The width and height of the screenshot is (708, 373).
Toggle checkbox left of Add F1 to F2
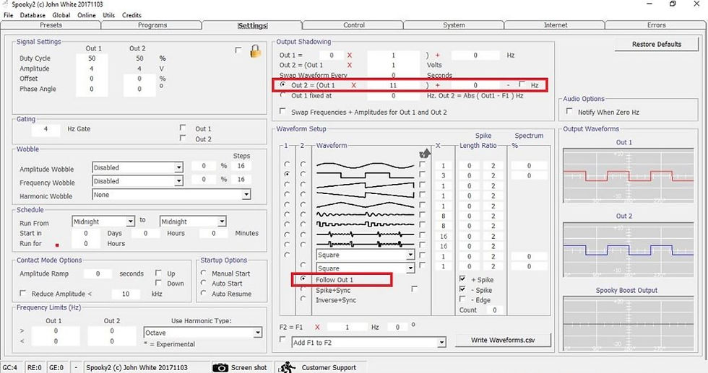coord(282,339)
